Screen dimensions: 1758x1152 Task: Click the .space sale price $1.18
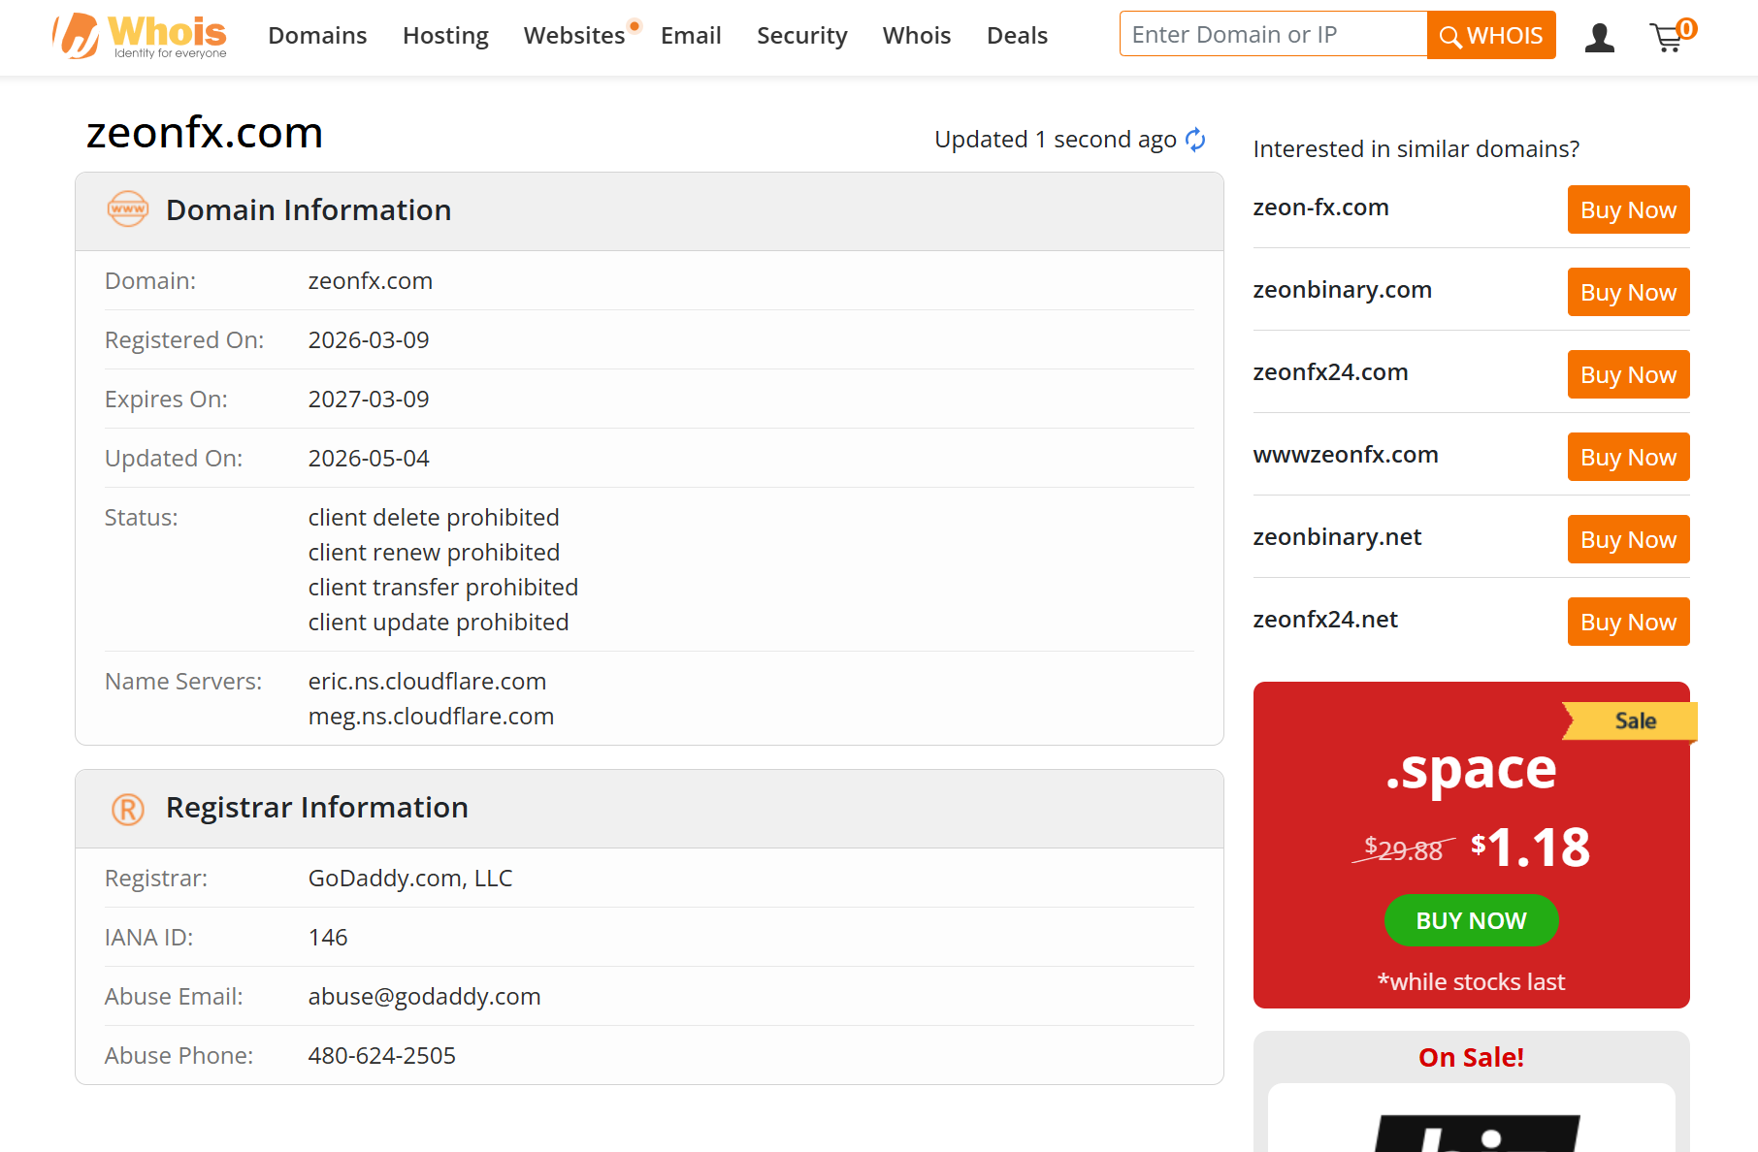click(1531, 848)
